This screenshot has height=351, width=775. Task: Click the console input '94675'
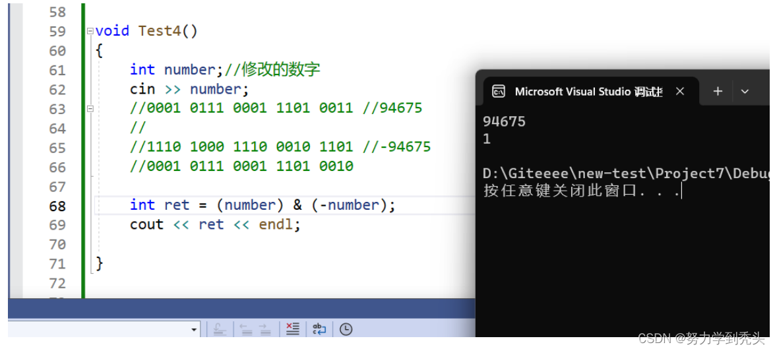pos(504,121)
